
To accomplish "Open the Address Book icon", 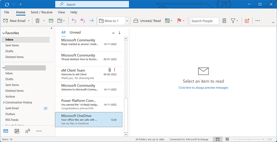I will point(224,21).
